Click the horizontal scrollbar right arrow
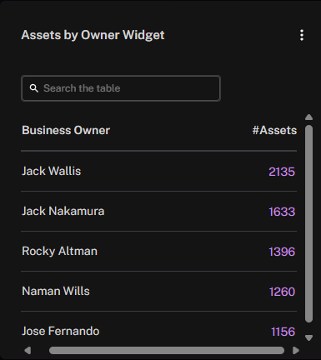 296,350
